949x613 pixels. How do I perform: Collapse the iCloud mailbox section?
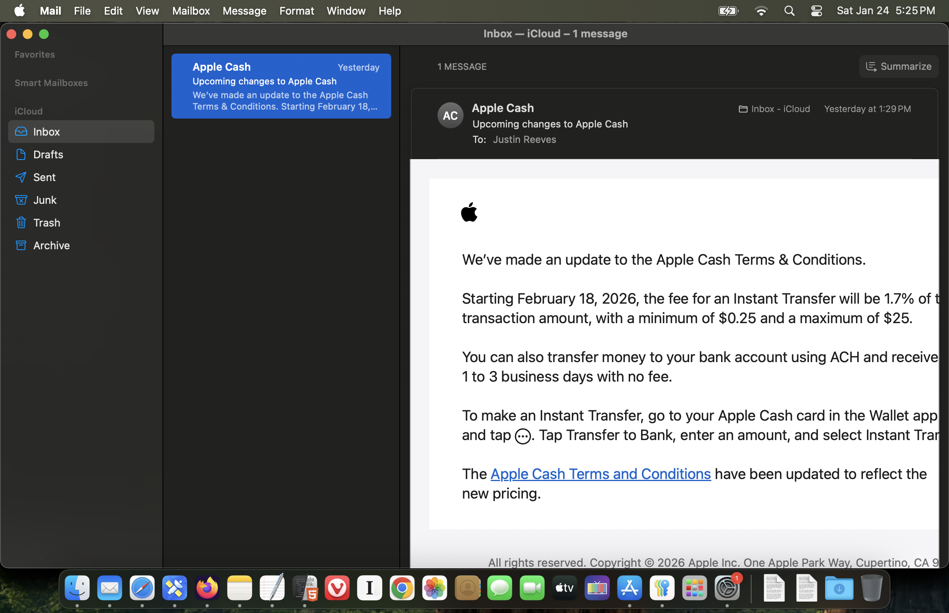pos(28,111)
